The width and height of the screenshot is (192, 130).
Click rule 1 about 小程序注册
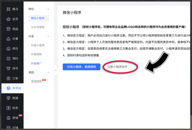coord(126,36)
